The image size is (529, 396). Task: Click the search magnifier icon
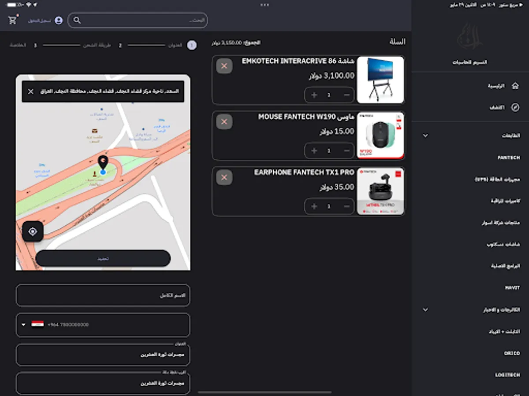[77, 20]
